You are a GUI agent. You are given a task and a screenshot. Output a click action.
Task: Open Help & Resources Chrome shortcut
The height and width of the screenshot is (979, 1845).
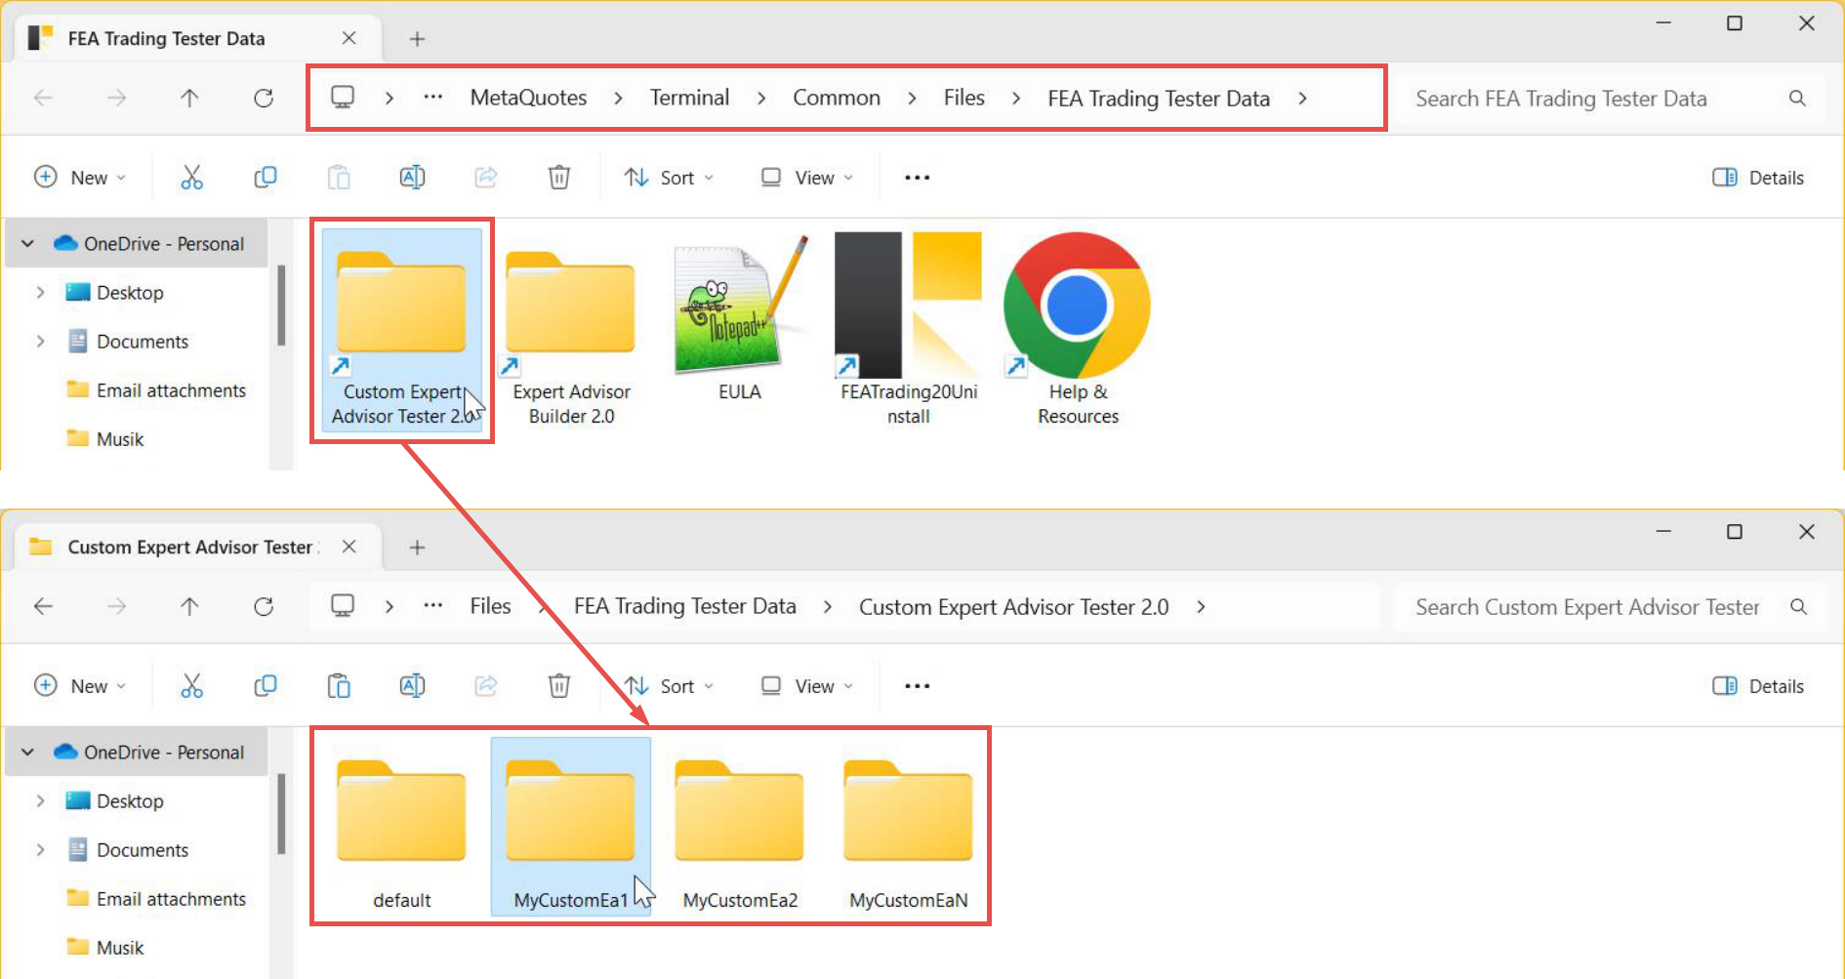1078,330
